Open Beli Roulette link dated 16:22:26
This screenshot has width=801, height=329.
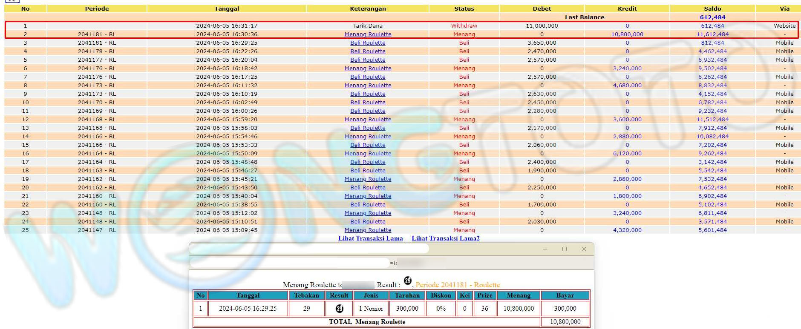click(368, 51)
